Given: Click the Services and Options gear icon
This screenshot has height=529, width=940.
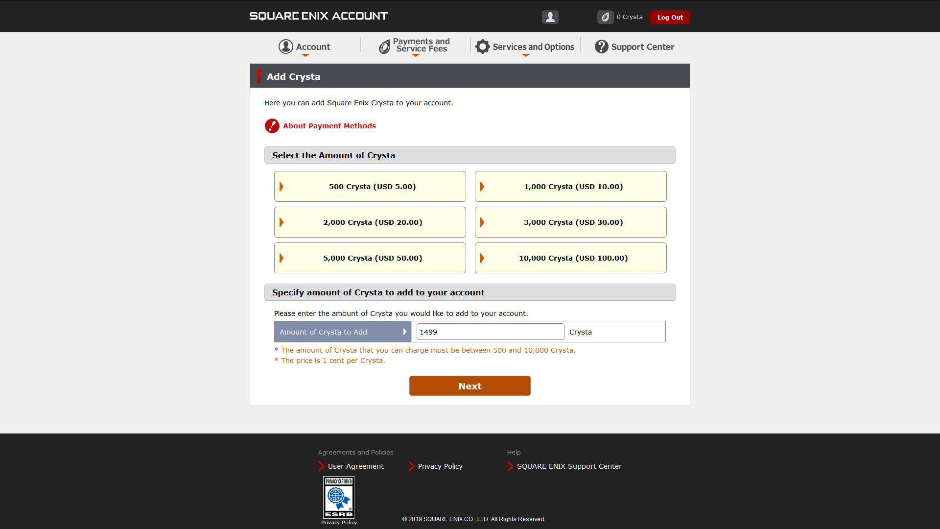Looking at the screenshot, I should [483, 47].
